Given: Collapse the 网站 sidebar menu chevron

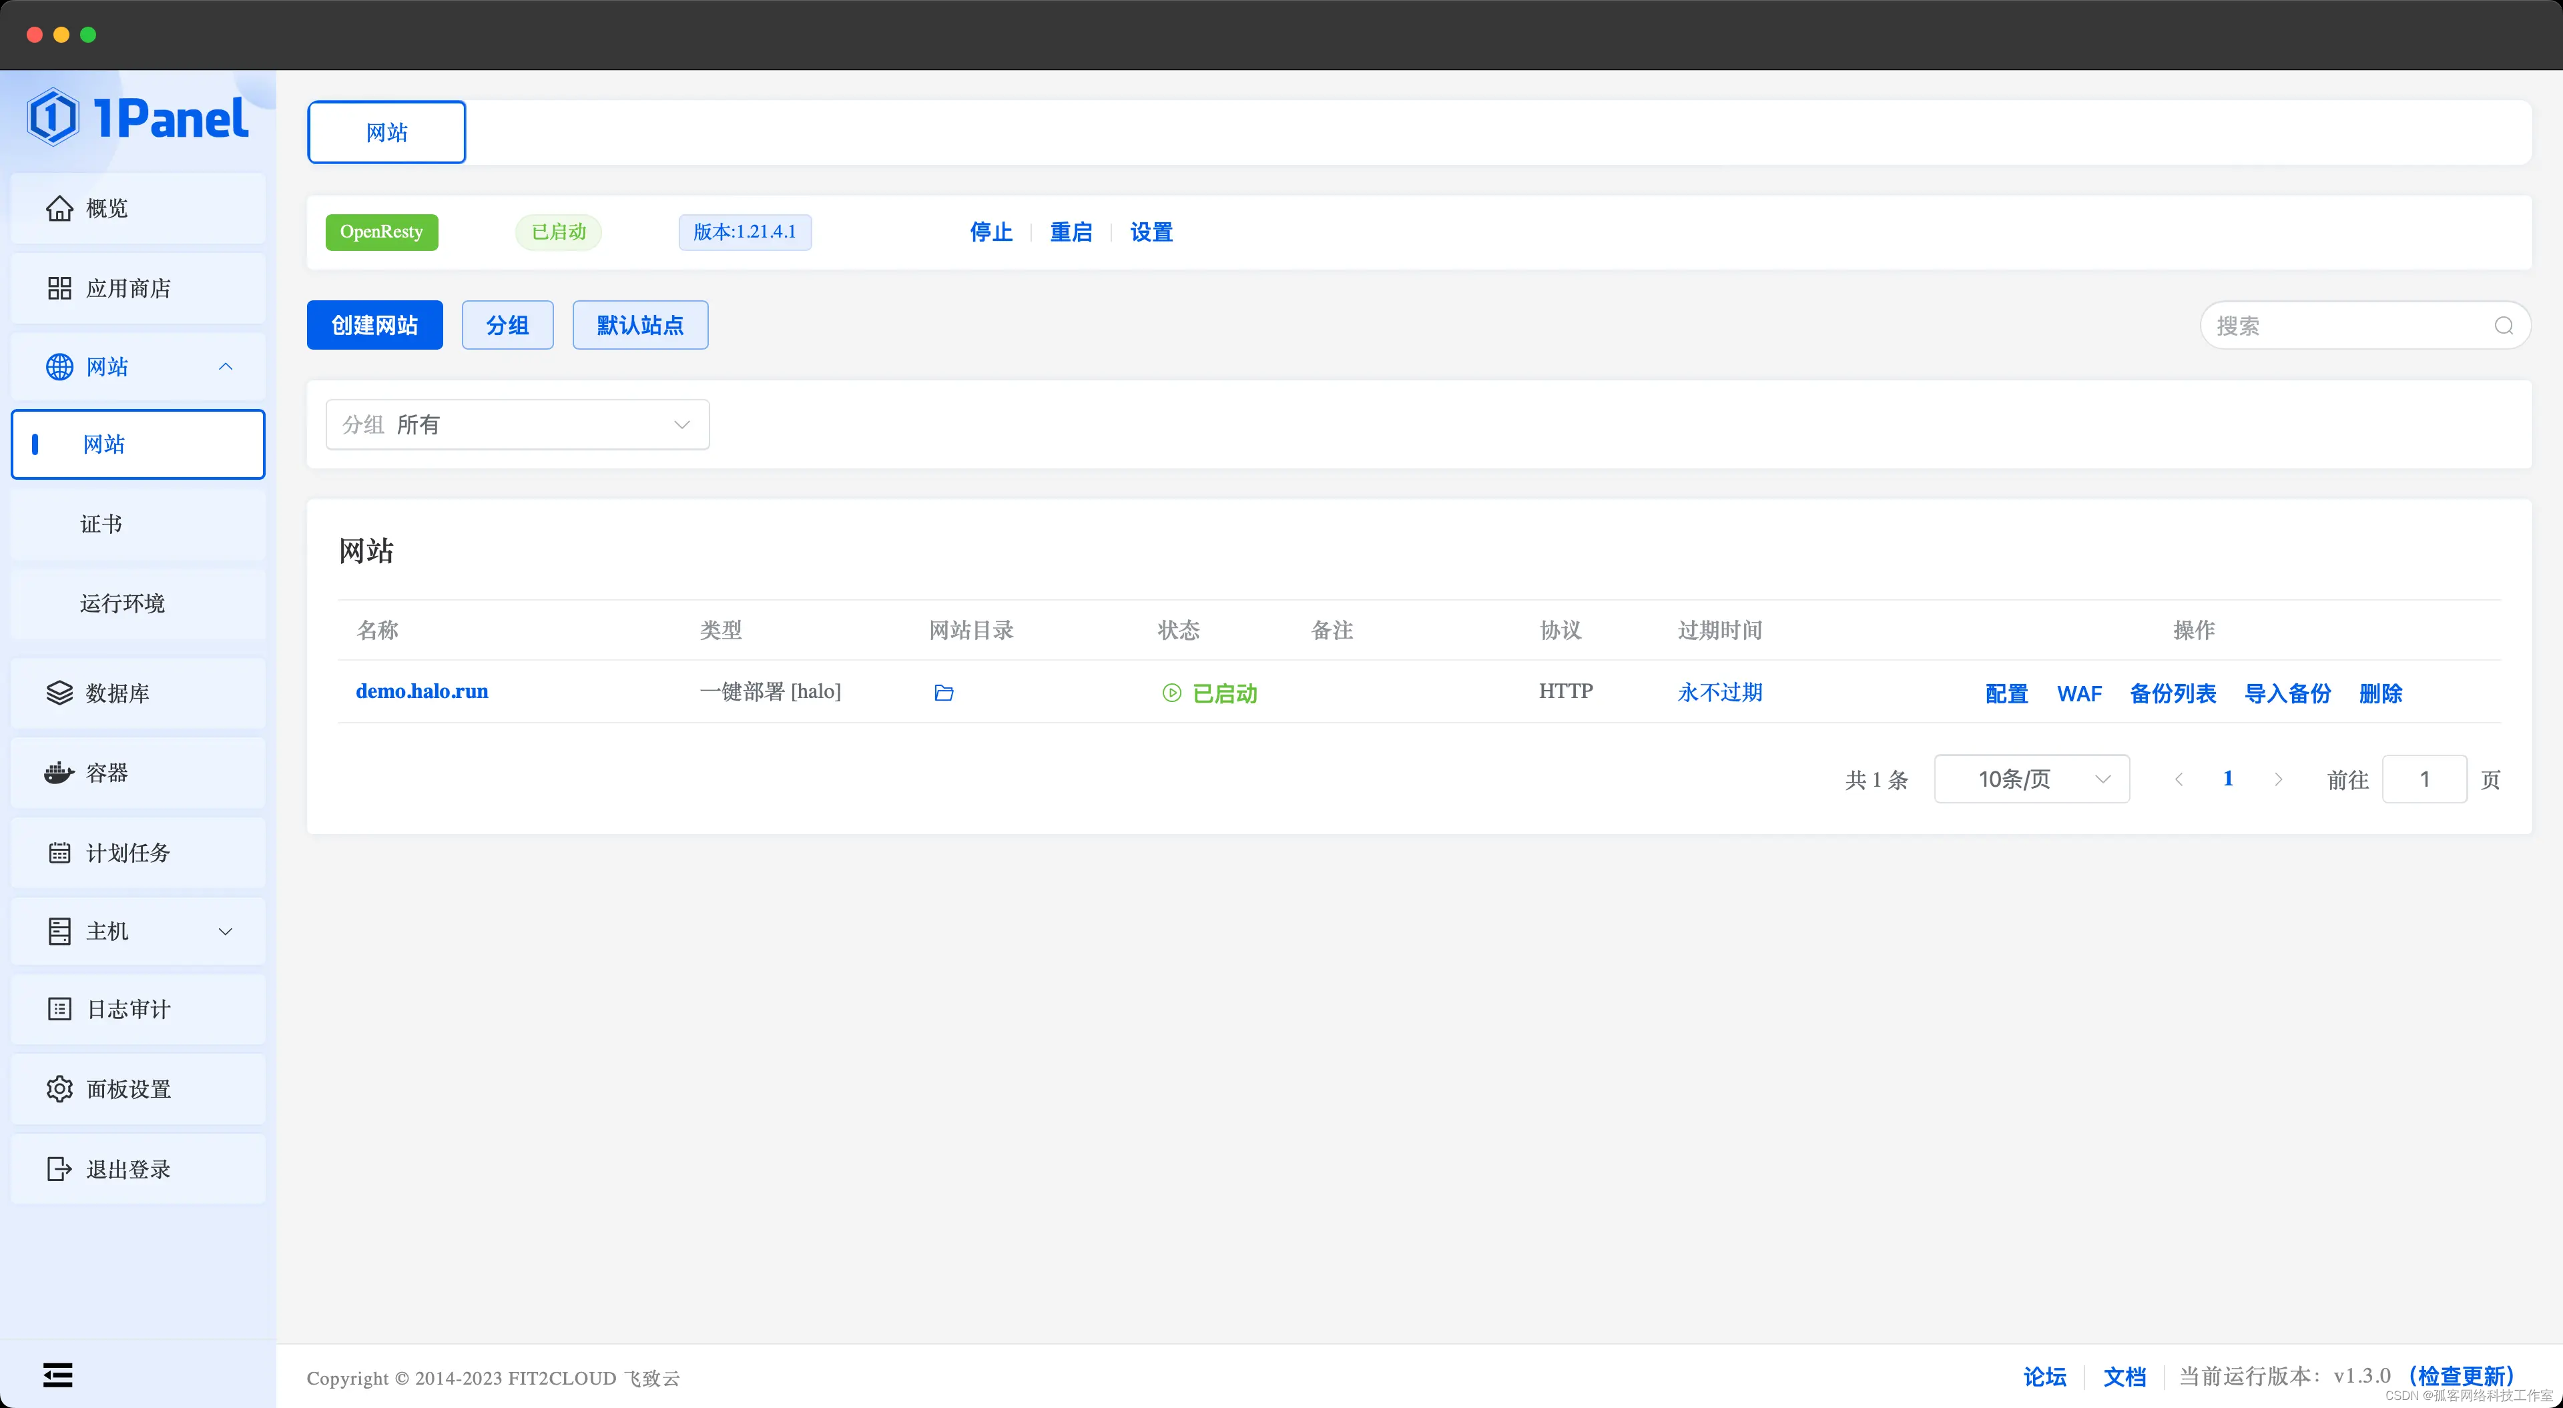Looking at the screenshot, I should pos(226,366).
